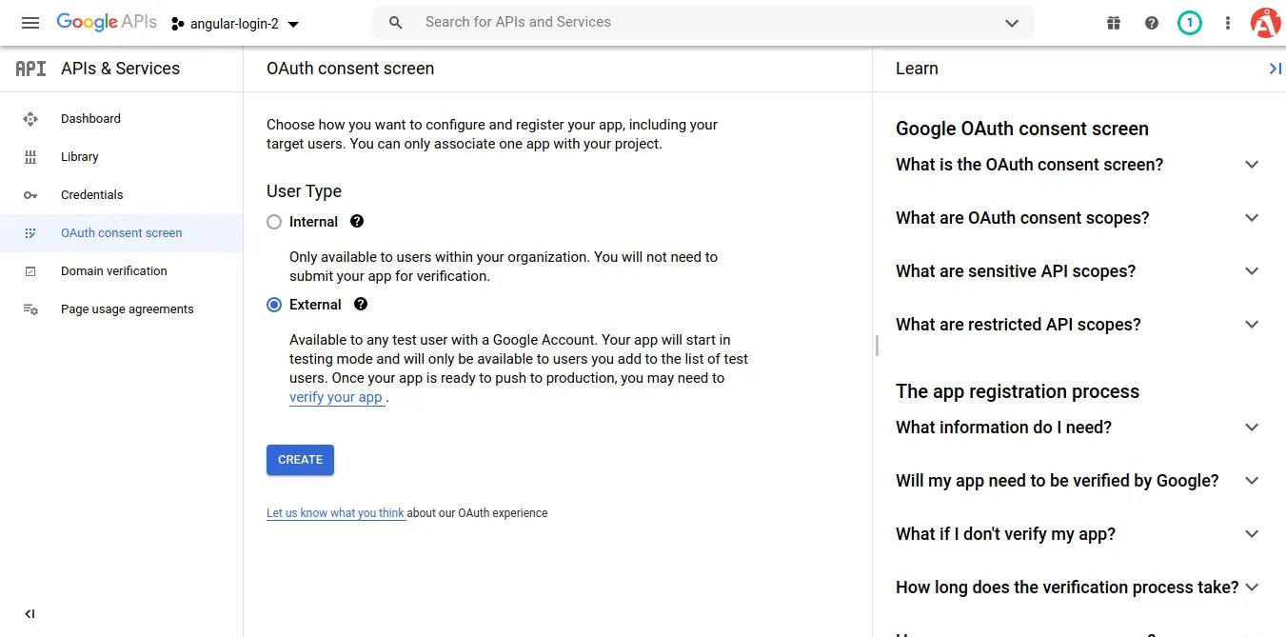The width and height of the screenshot is (1286, 637).
Task: Click the gift icon in header
Action: tap(1114, 23)
